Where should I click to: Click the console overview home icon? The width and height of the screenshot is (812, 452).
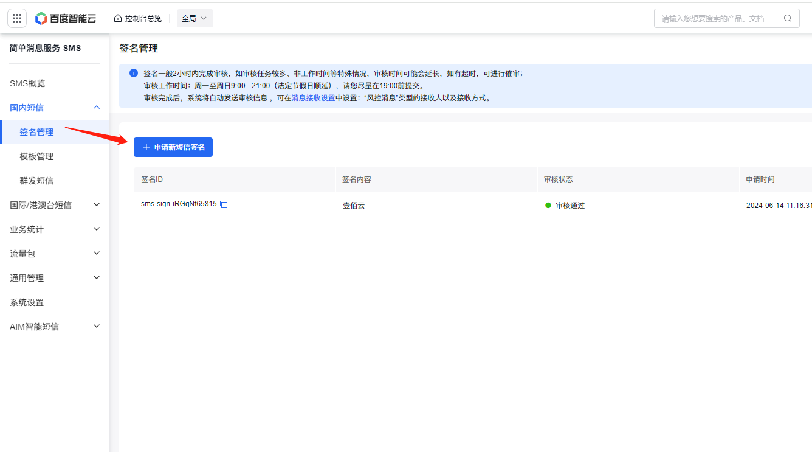(x=118, y=18)
